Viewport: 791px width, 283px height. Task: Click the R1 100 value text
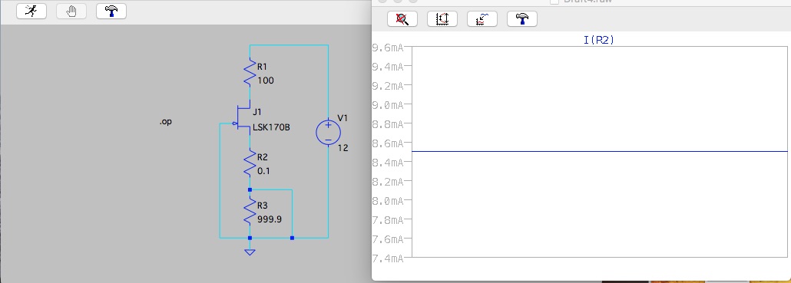coord(266,80)
